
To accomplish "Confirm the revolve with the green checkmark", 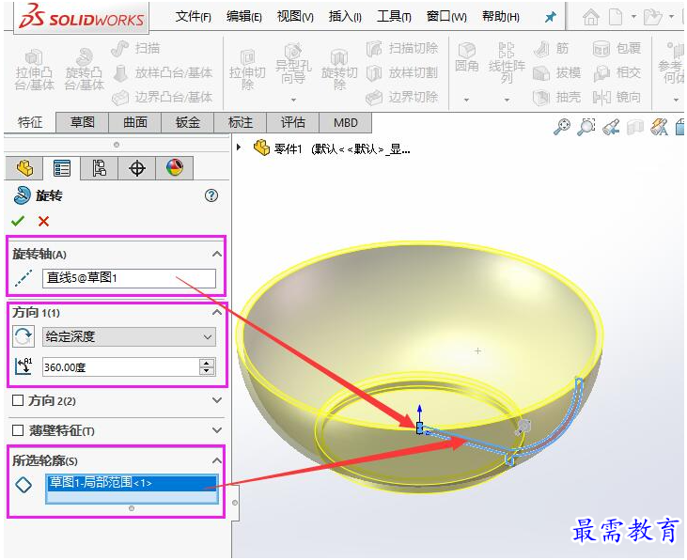I will coord(18,222).
